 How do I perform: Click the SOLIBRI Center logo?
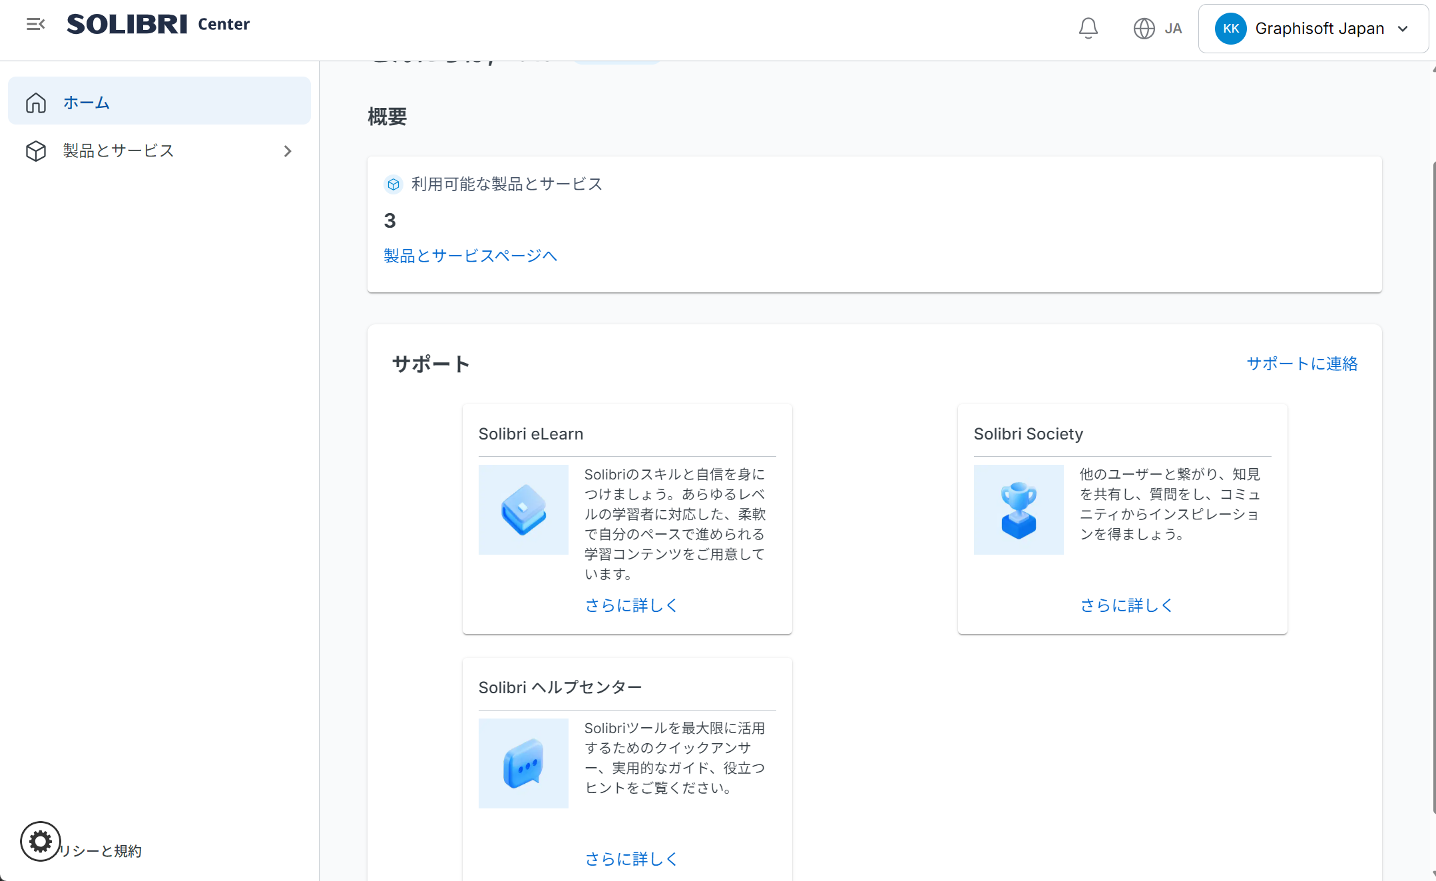(158, 24)
